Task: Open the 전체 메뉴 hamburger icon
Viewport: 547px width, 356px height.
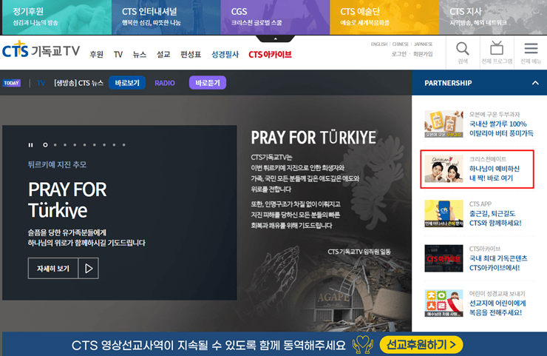Action: 531,49
